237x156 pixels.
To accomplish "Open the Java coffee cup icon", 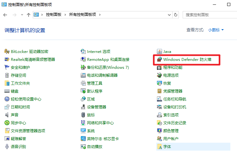I will [x=159, y=52].
